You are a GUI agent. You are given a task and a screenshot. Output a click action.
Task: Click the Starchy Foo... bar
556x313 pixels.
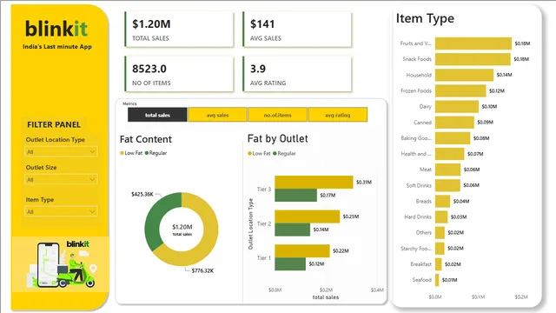(440, 249)
